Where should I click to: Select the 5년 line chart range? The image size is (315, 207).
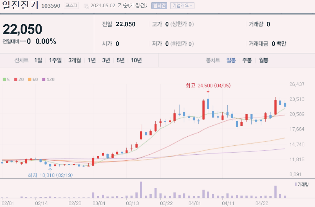[x=121, y=60]
